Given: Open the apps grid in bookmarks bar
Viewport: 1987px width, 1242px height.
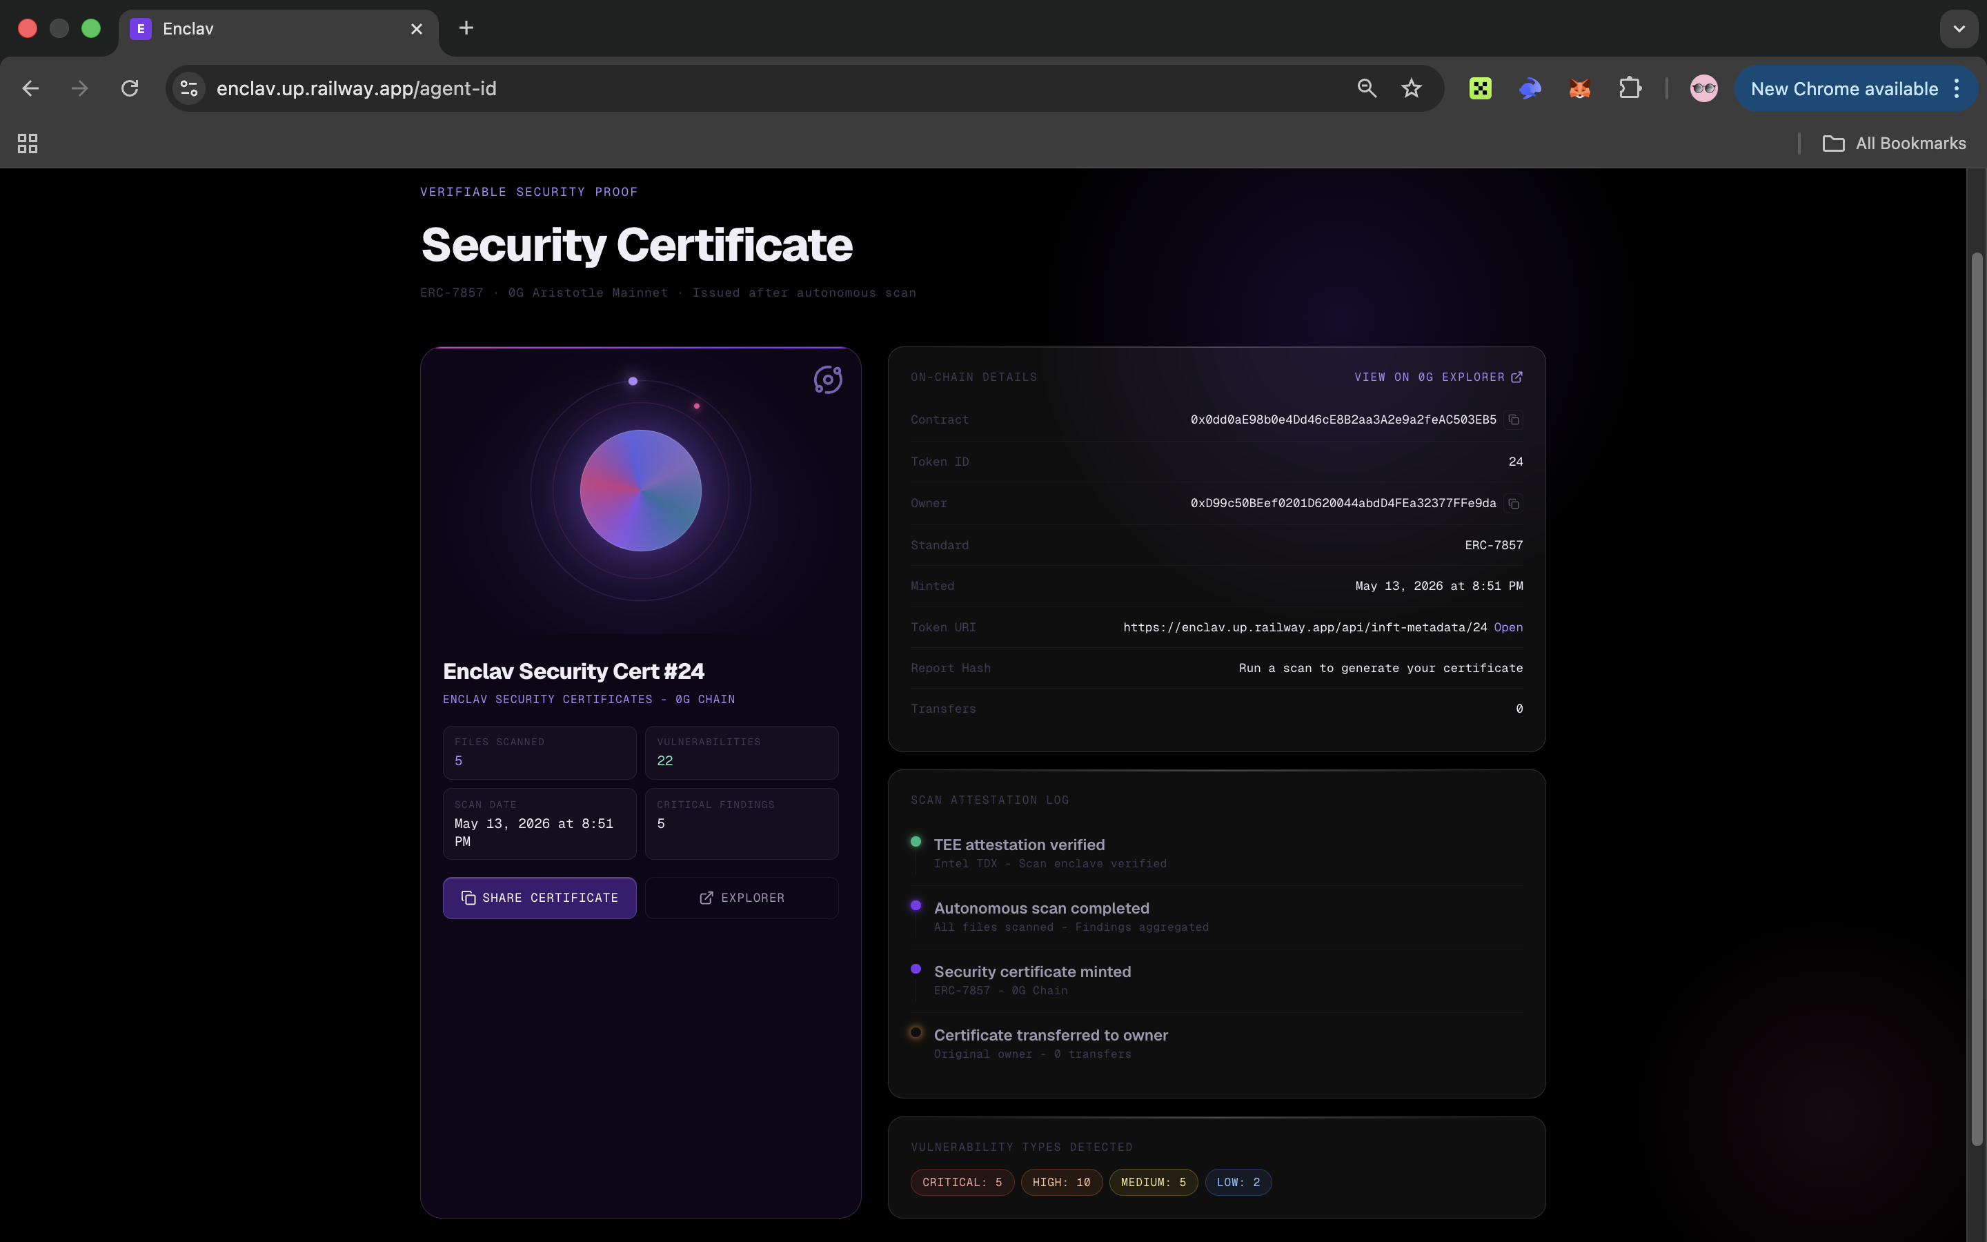Looking at the screenshot, I should [27, 144].
